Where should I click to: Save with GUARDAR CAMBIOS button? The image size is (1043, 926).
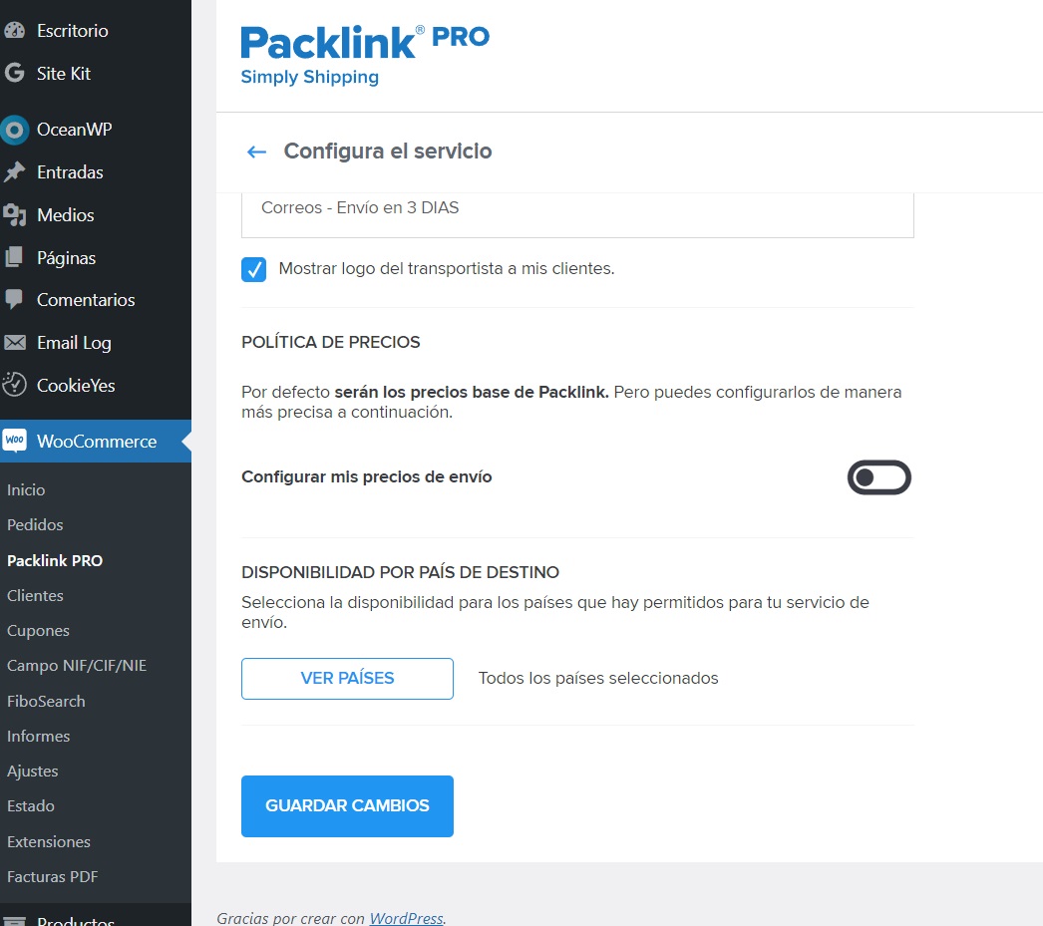coord(347,805)
